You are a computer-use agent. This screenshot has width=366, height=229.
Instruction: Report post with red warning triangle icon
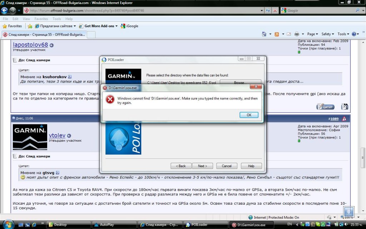coord(344,119)
